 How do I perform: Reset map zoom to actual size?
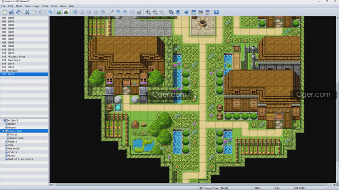coord(162,12)
